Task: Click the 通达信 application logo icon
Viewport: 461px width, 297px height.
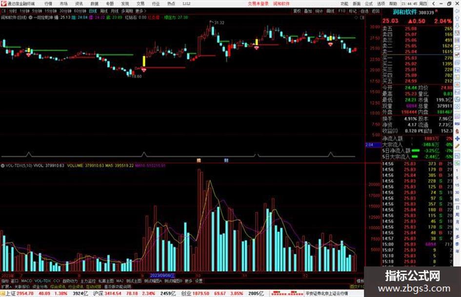Action: (4, 3)
